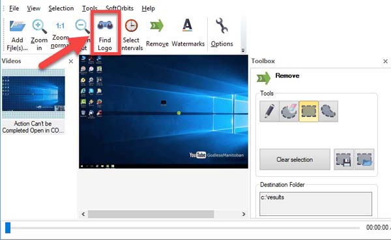Open Select intervals clock tool

coord(131,25)
